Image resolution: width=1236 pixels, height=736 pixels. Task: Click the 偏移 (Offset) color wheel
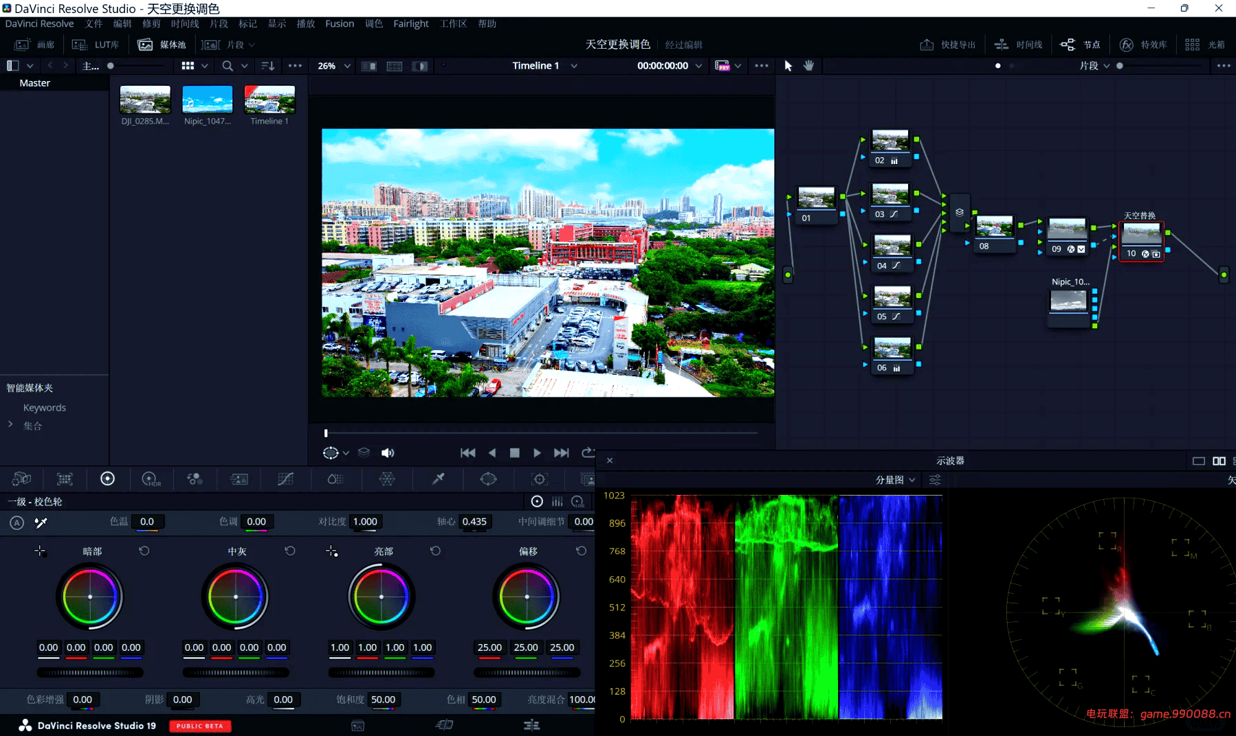[527, 596]
